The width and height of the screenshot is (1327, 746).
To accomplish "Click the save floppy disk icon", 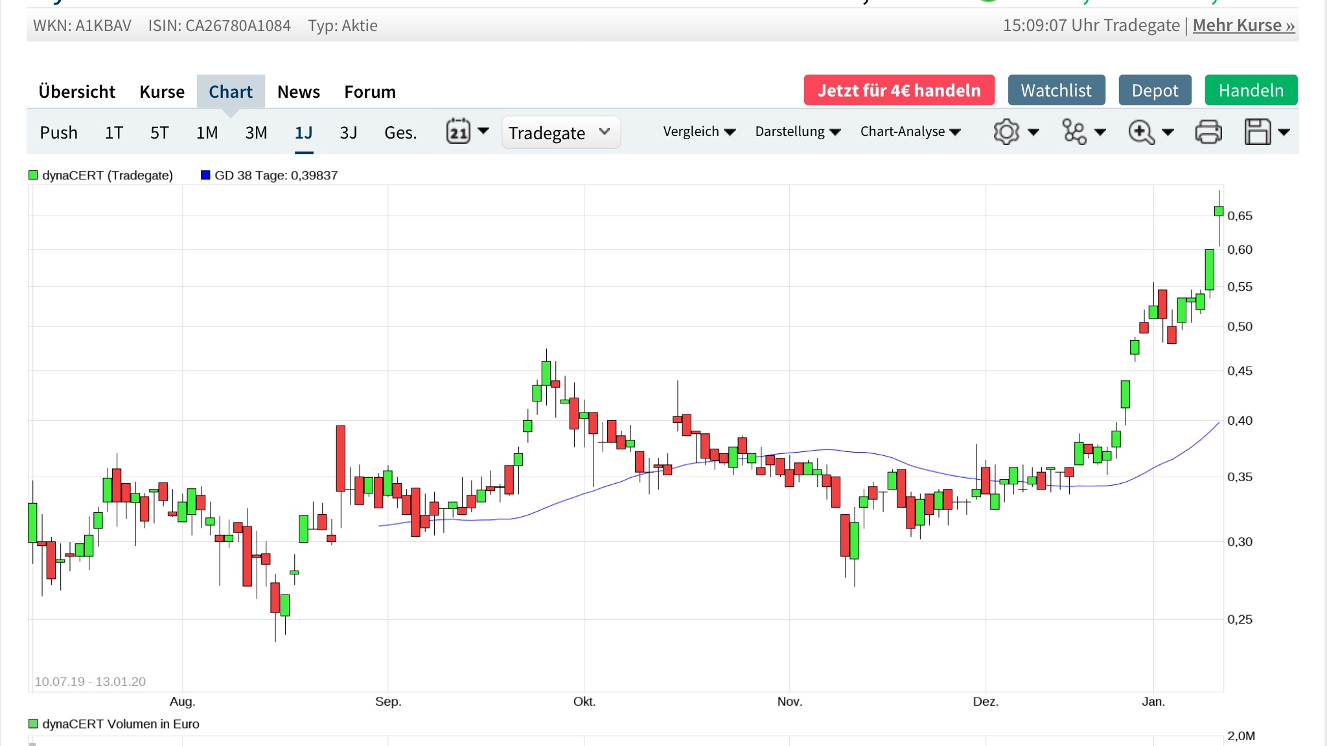I will [x=1258, y=132].
